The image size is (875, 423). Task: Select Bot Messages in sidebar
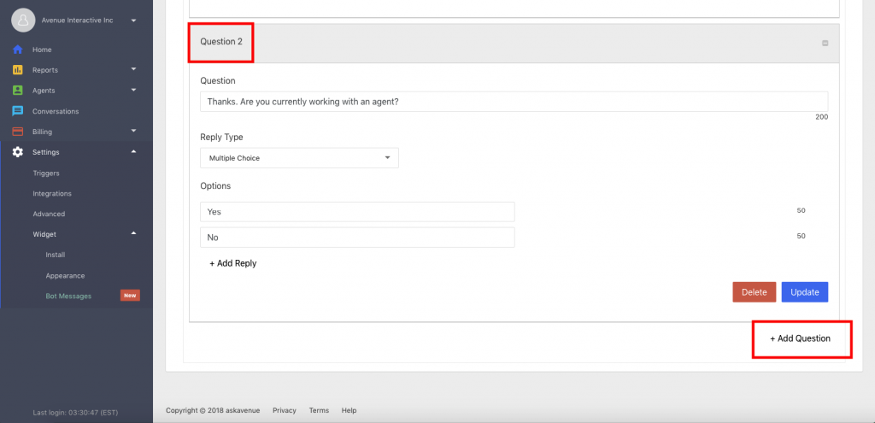click(x=68, y=297)
